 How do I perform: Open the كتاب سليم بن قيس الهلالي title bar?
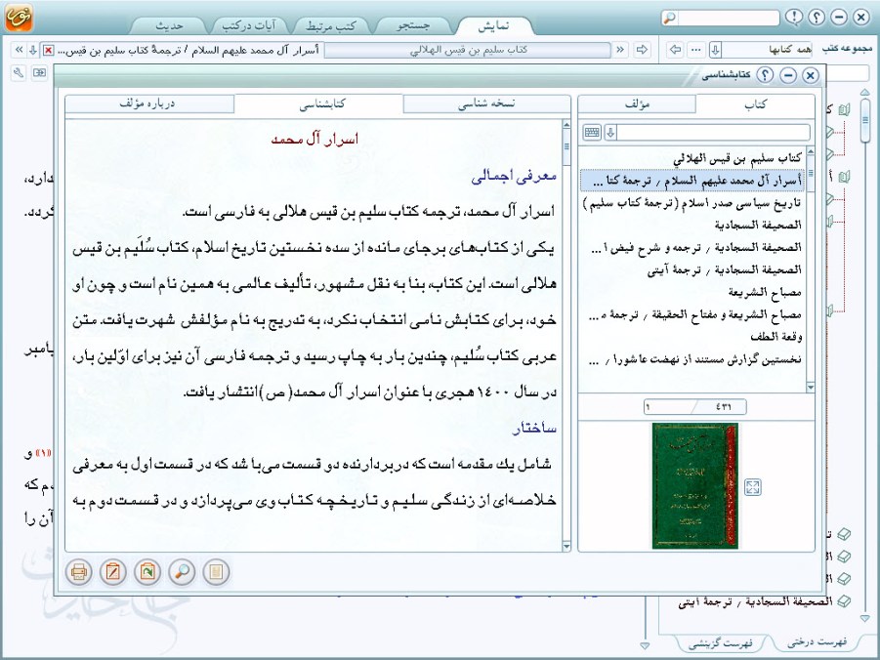[x=468, y=50]
